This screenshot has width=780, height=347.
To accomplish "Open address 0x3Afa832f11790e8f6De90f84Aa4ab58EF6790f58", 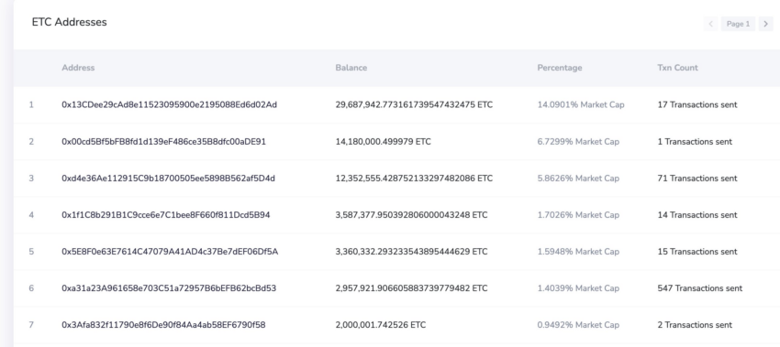I will click(163, 325).
